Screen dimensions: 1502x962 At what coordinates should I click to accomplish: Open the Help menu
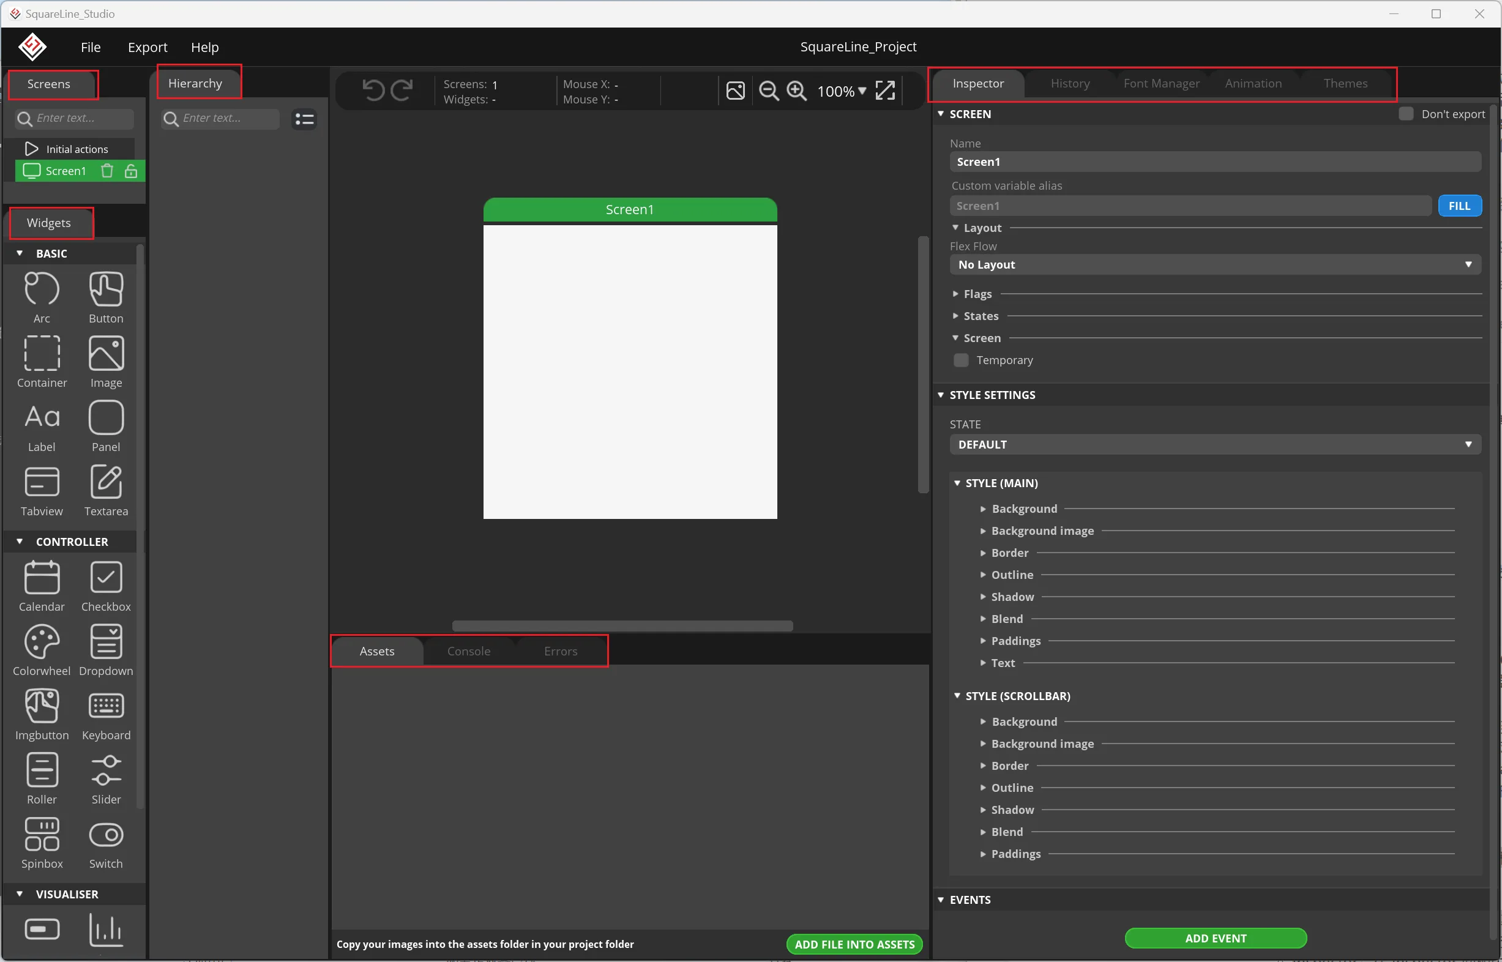pos(204,47)
